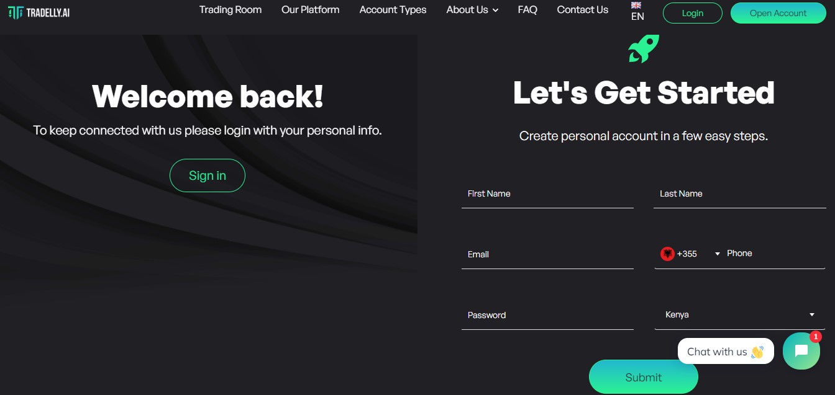Click the red chat notification badge

816,337
